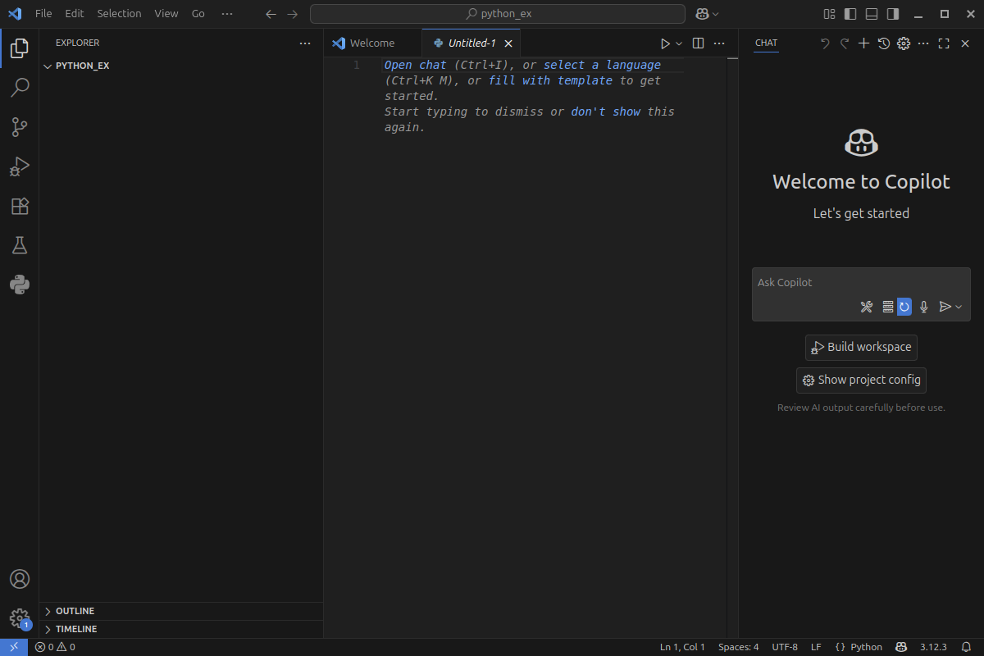Image resolution: width=984 pixels, height=656 pixels.
Task: Open the View menu
Action: [166, 14]
